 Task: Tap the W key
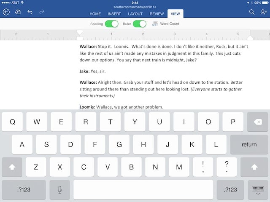[x=37, y=122]
